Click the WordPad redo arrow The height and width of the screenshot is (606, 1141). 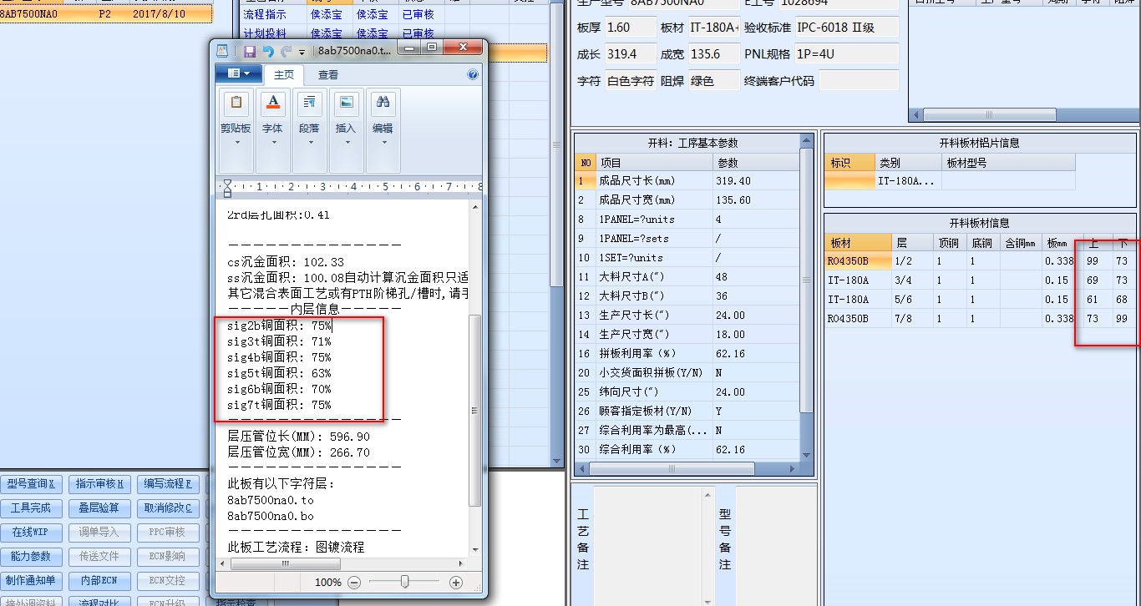coord(287,51)
